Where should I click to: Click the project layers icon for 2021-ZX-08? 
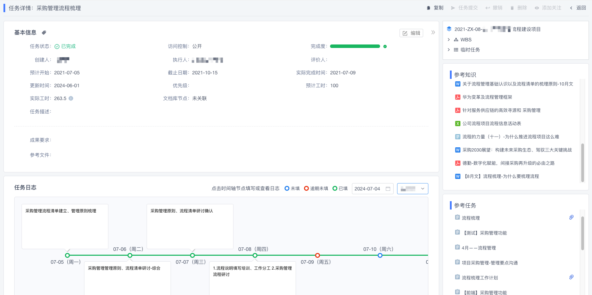coord(449,29)
